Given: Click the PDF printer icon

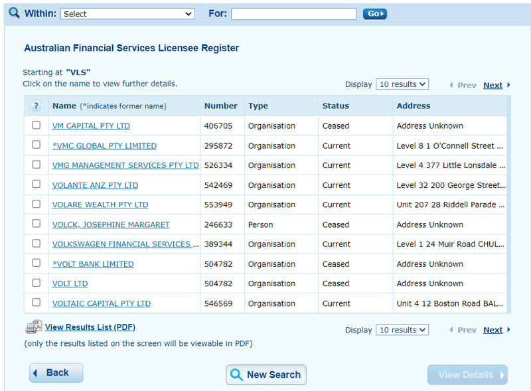Looking at the screenshot, I should [x=34, y=327].
